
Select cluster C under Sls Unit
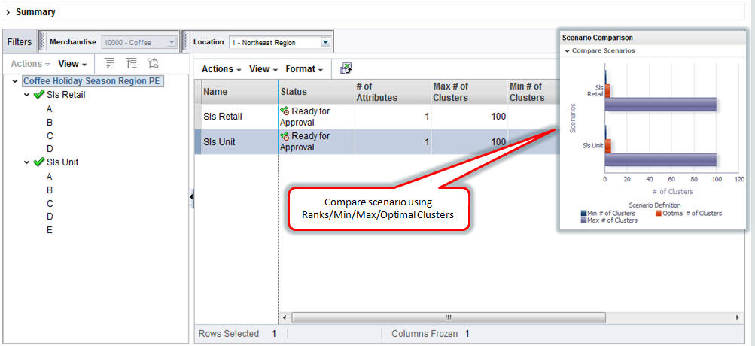(50, 203)
